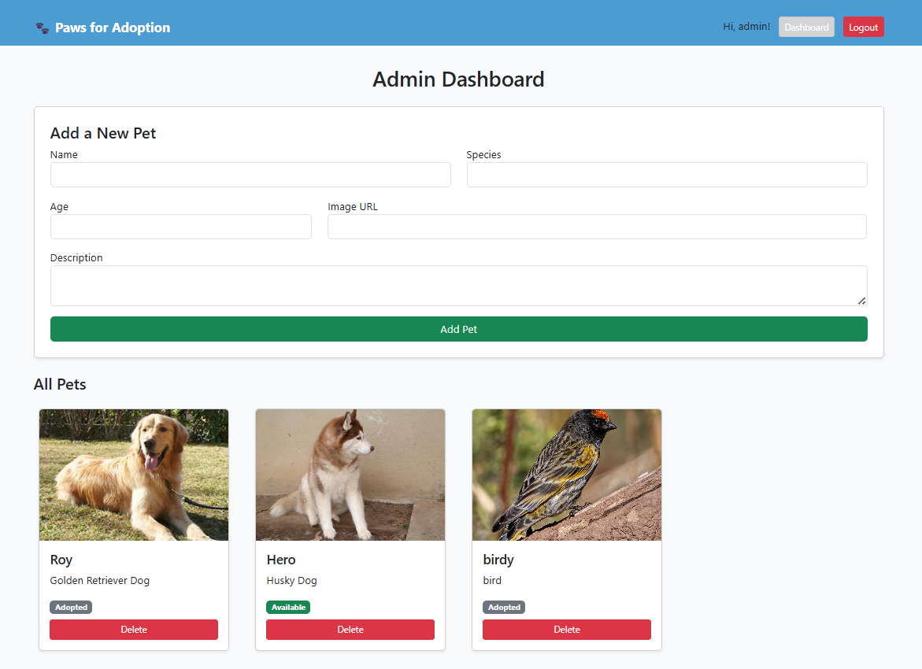Submit with the green Add Pet button
Image resolution: width=922 pixels, height=669 pixels.
pos(458,329)
